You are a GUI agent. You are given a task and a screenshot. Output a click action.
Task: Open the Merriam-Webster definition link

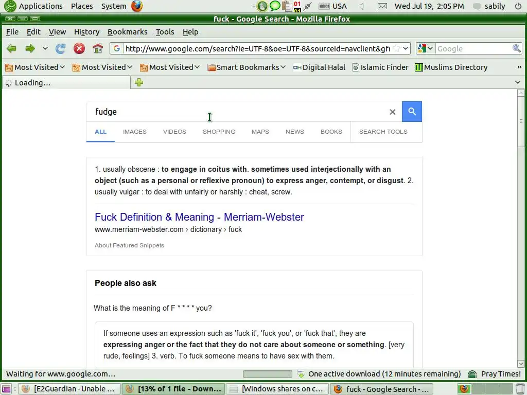click(x=199, y=217)
